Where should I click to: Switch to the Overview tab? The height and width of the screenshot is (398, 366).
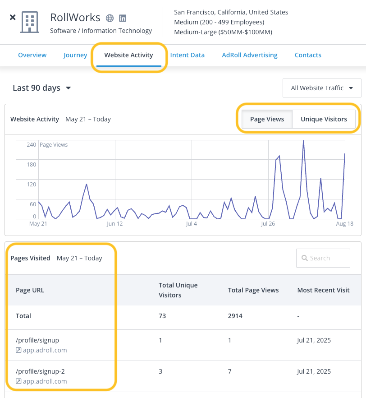(32, 55)
